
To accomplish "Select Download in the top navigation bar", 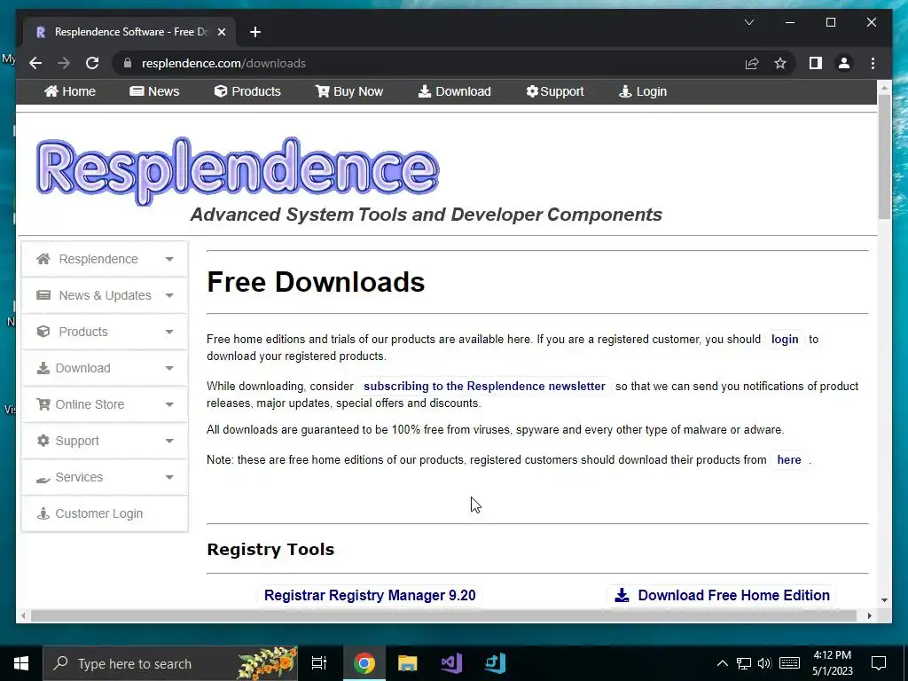I will coord(455,91).
